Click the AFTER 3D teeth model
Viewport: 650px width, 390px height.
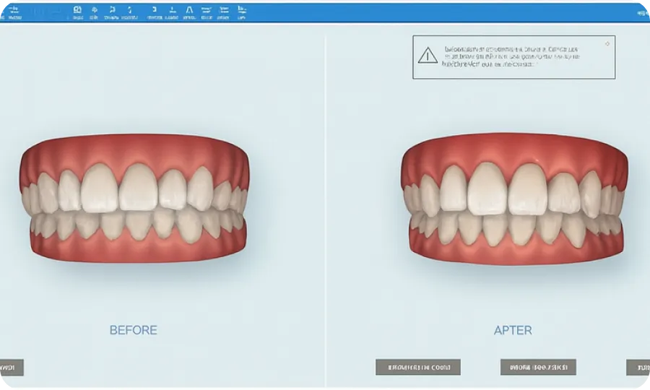[x=514, y=200]
